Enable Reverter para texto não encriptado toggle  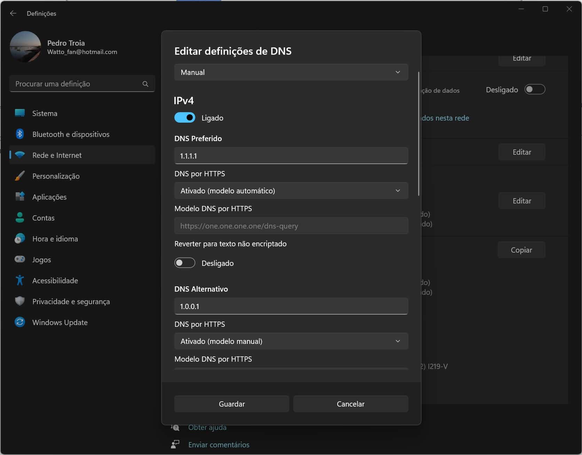[184, 263]
